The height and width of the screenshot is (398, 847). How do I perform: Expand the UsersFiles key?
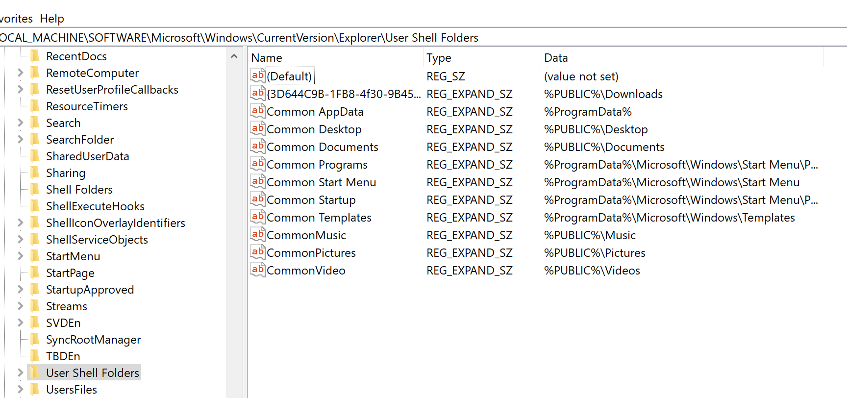20,389
